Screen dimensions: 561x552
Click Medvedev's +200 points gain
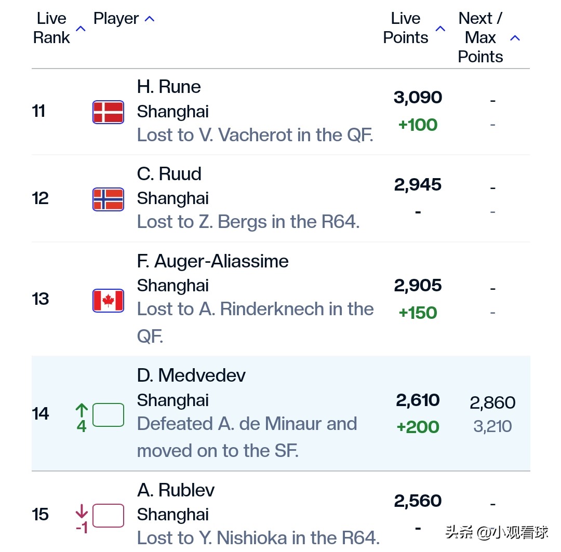click(418, 427)
